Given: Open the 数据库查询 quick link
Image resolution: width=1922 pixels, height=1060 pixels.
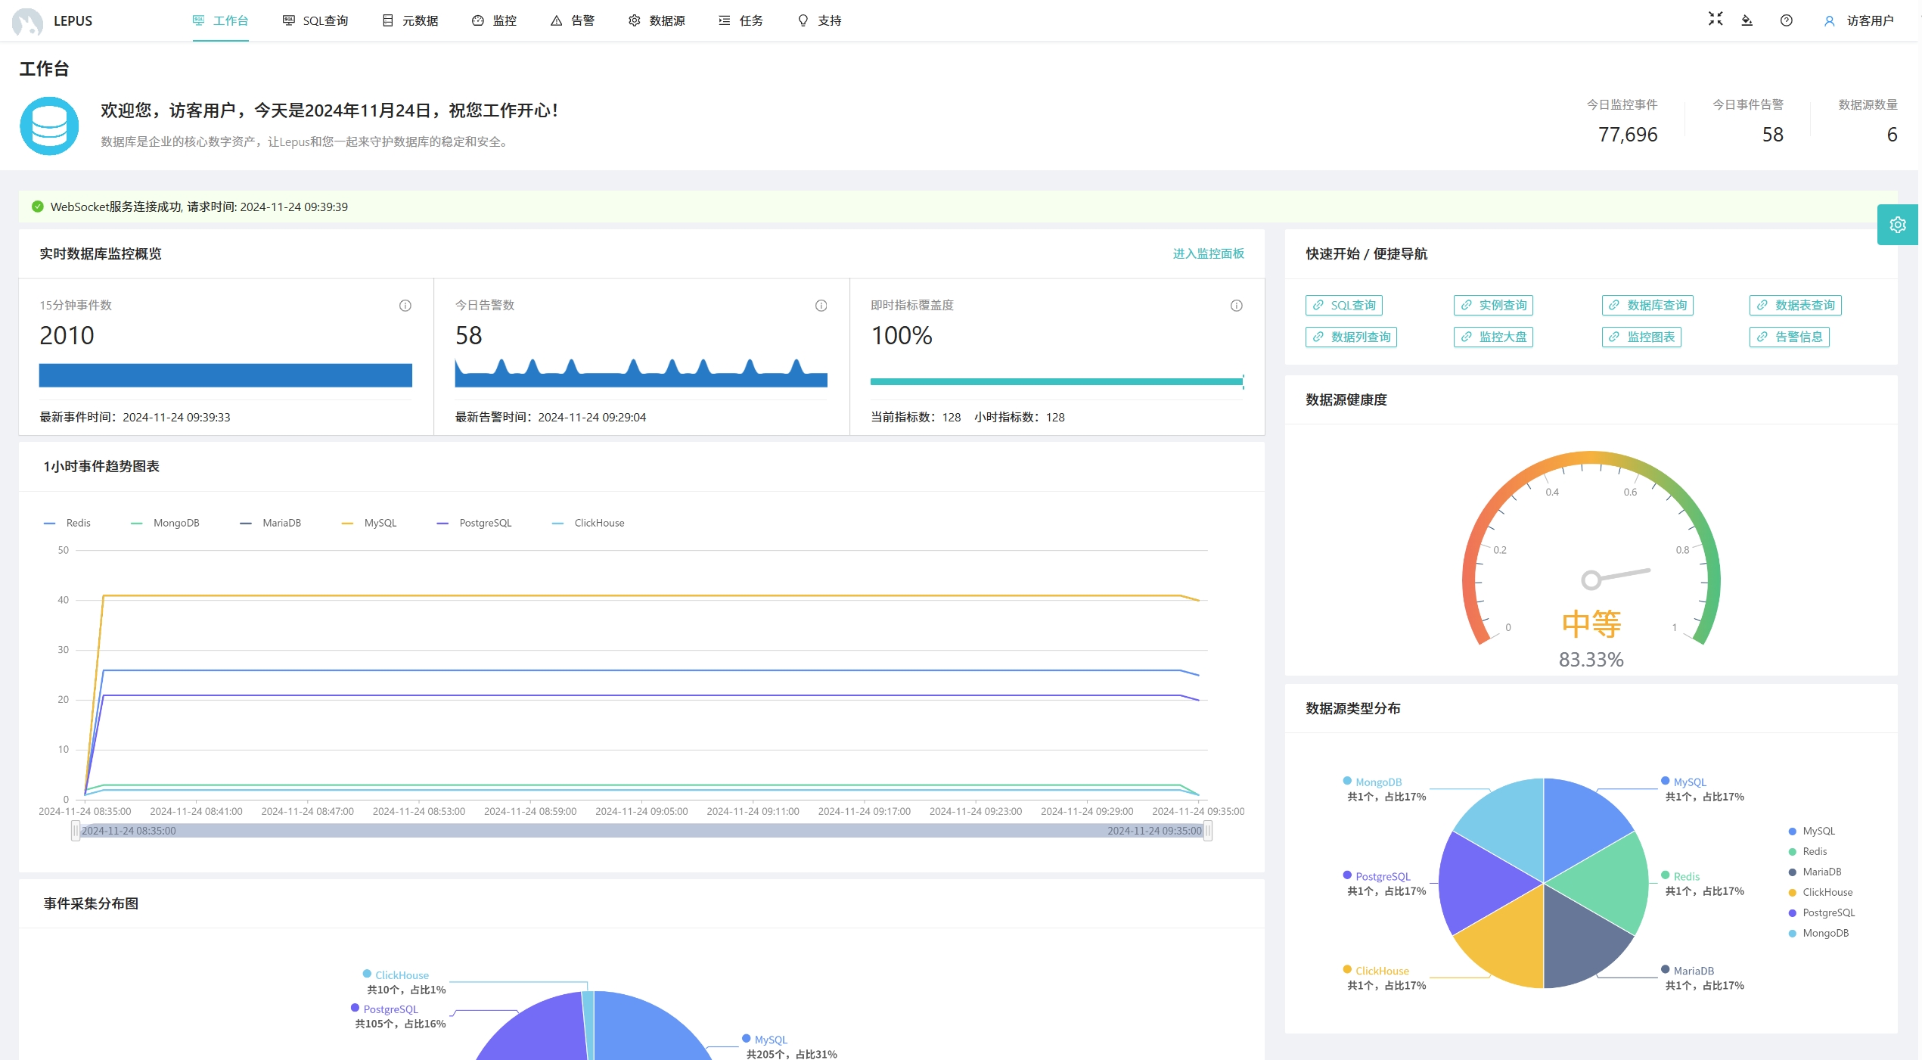Looking at the screenshot, I should tap(1647, 305).
